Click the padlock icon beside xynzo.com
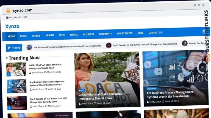Image resolution: width=211 pixels, height=118 pixels. (x=8, y=10)
